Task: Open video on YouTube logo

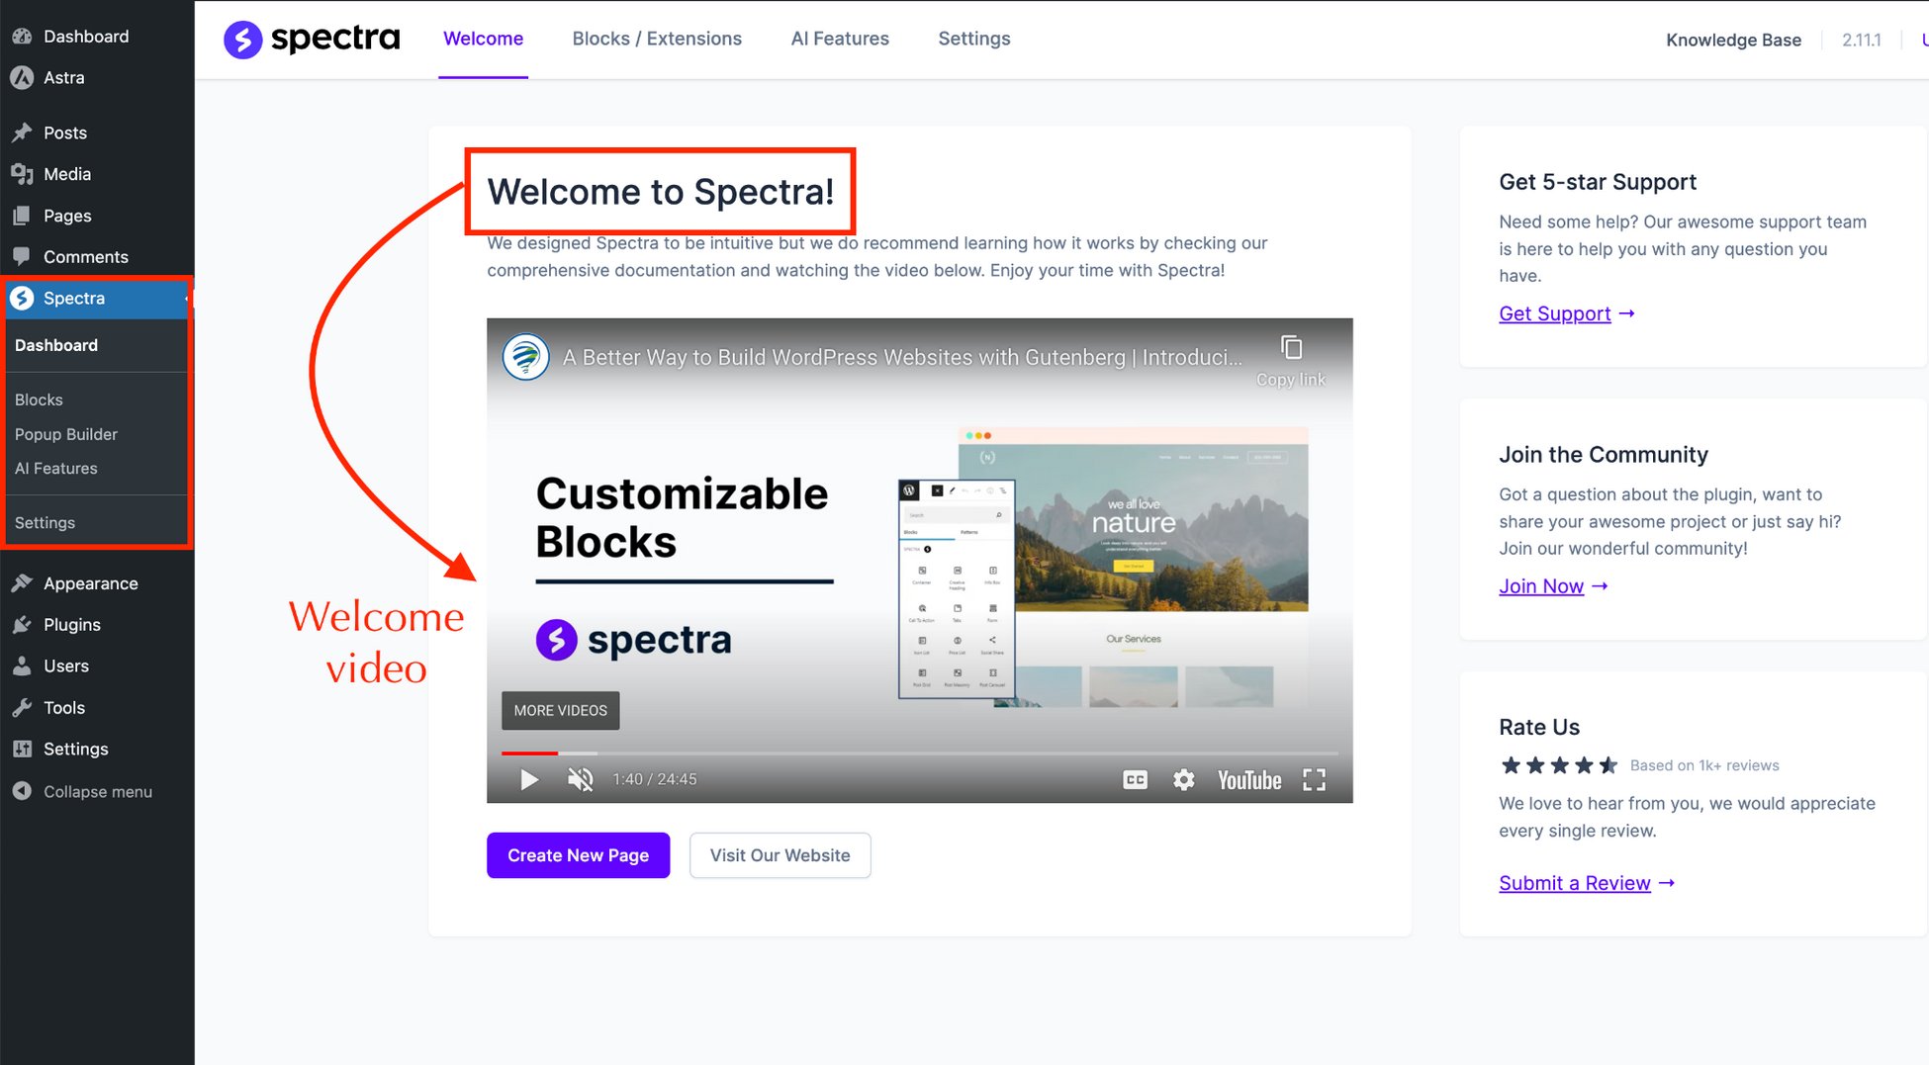Action: 1249,780
